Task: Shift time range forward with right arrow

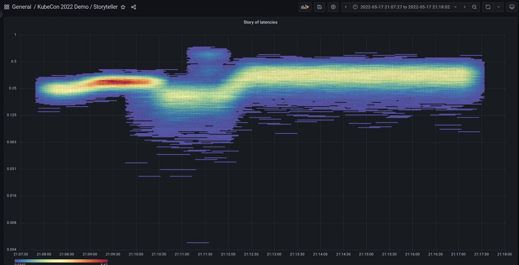Action: 465,6
